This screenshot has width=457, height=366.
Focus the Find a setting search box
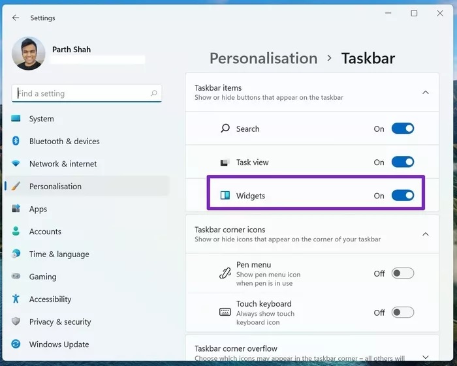coord(82,93)
